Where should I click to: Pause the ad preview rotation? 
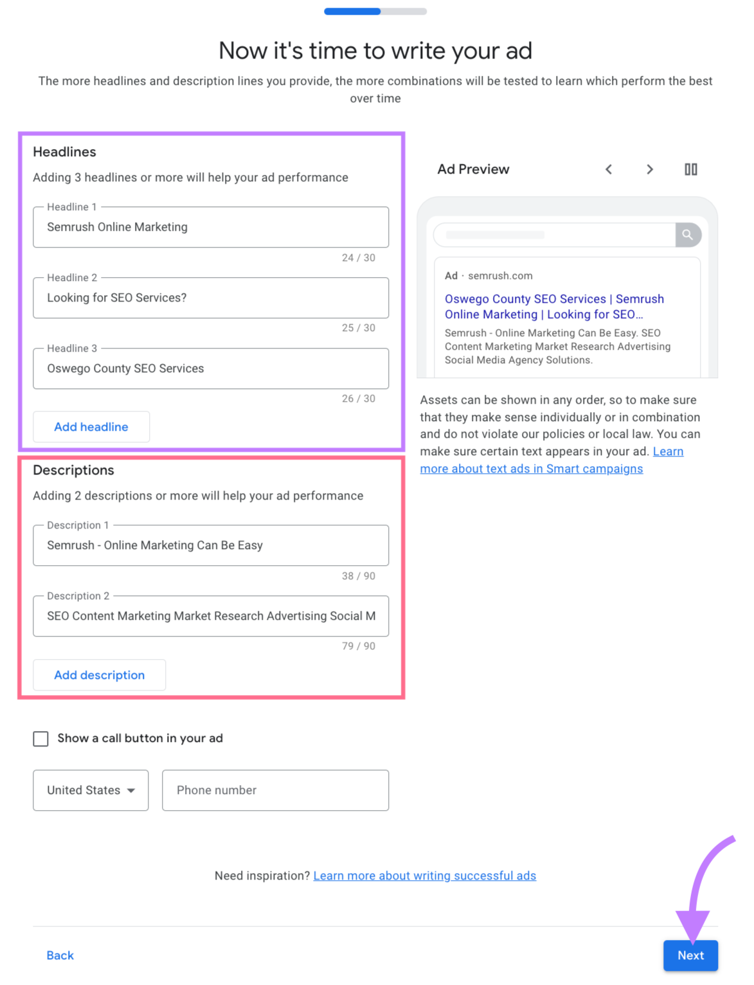point(690,169)
